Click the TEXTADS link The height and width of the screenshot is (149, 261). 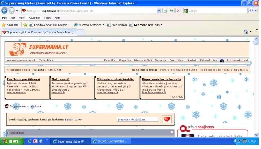click(x=177, y=97)
